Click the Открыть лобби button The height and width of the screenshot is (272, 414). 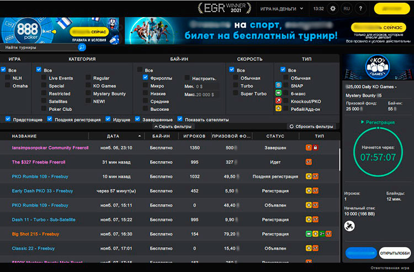395,253
